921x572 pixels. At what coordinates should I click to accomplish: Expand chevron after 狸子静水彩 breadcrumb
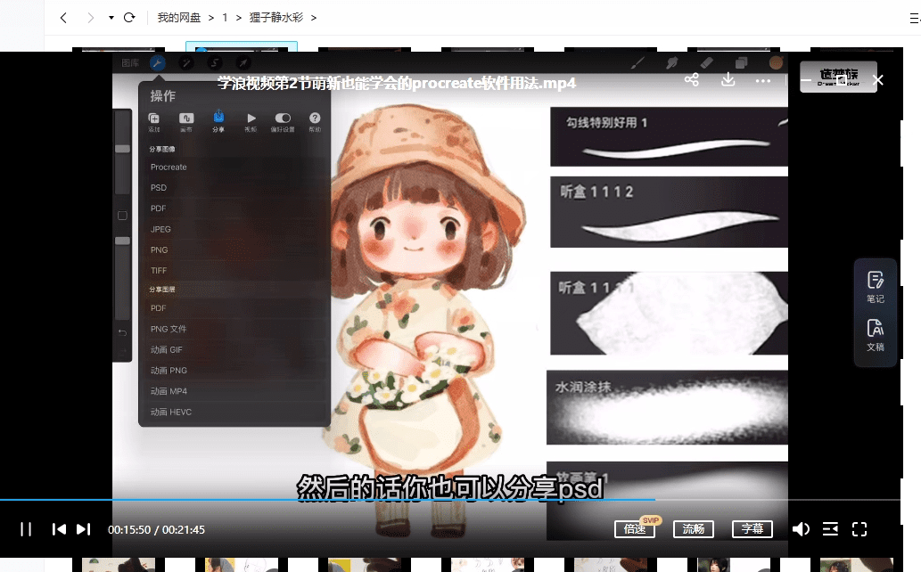coord(314,18)
